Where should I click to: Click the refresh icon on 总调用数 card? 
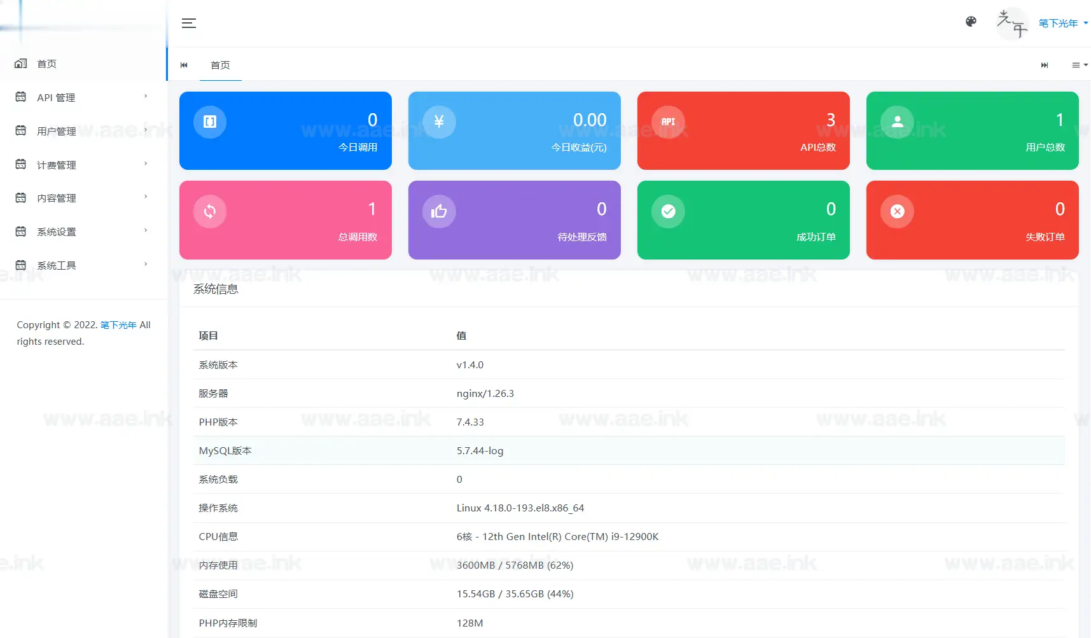(x=210, y=211)
